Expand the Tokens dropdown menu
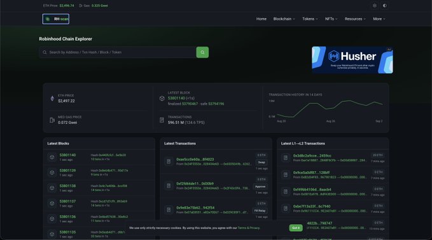This screenshot has width=432, height=240. 310,19
